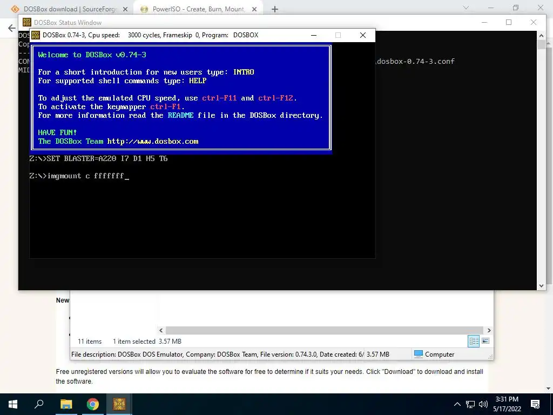Click the README word in welcome banner
The width and height of the screenshot is (553, 415).
pyautogui.click(x=180, y=116)
